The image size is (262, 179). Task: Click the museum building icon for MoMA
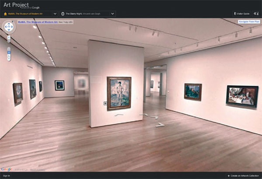(5, 14)
